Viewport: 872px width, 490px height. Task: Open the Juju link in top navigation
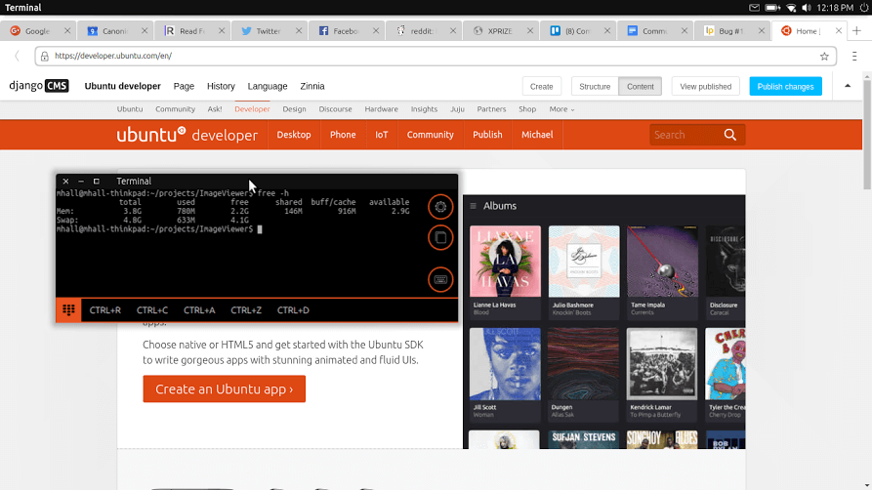457,109
